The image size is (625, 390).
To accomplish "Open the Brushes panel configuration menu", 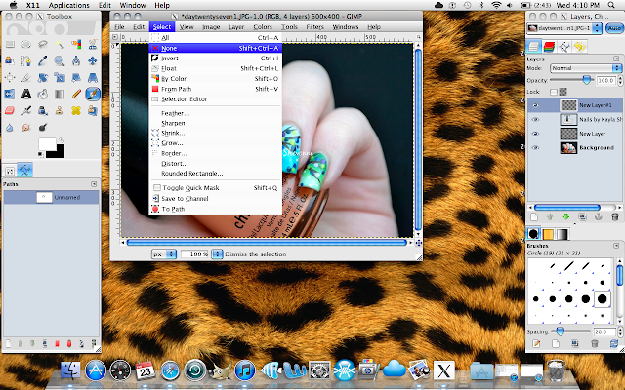I will click(x=616, y=246).
